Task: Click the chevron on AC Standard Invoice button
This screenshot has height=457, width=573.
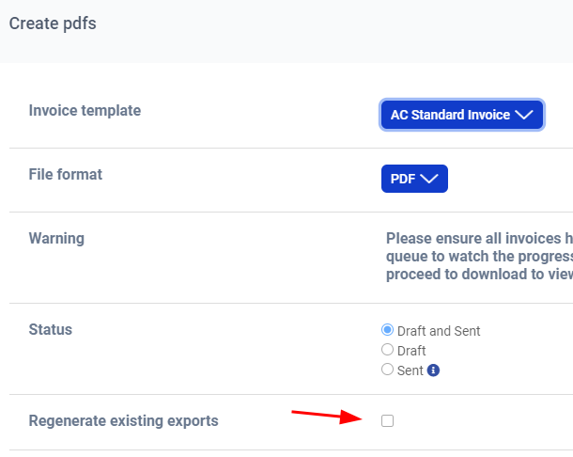Action: coord(524,116)
